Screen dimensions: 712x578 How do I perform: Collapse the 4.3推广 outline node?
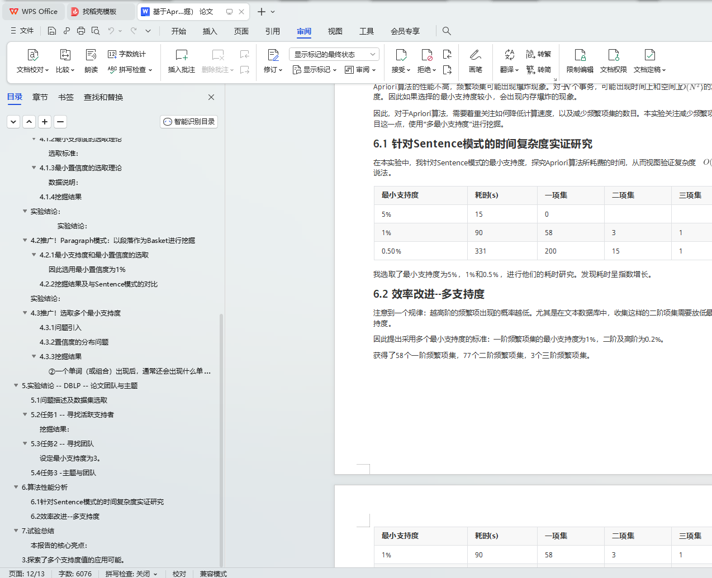(x=25, y=313)
